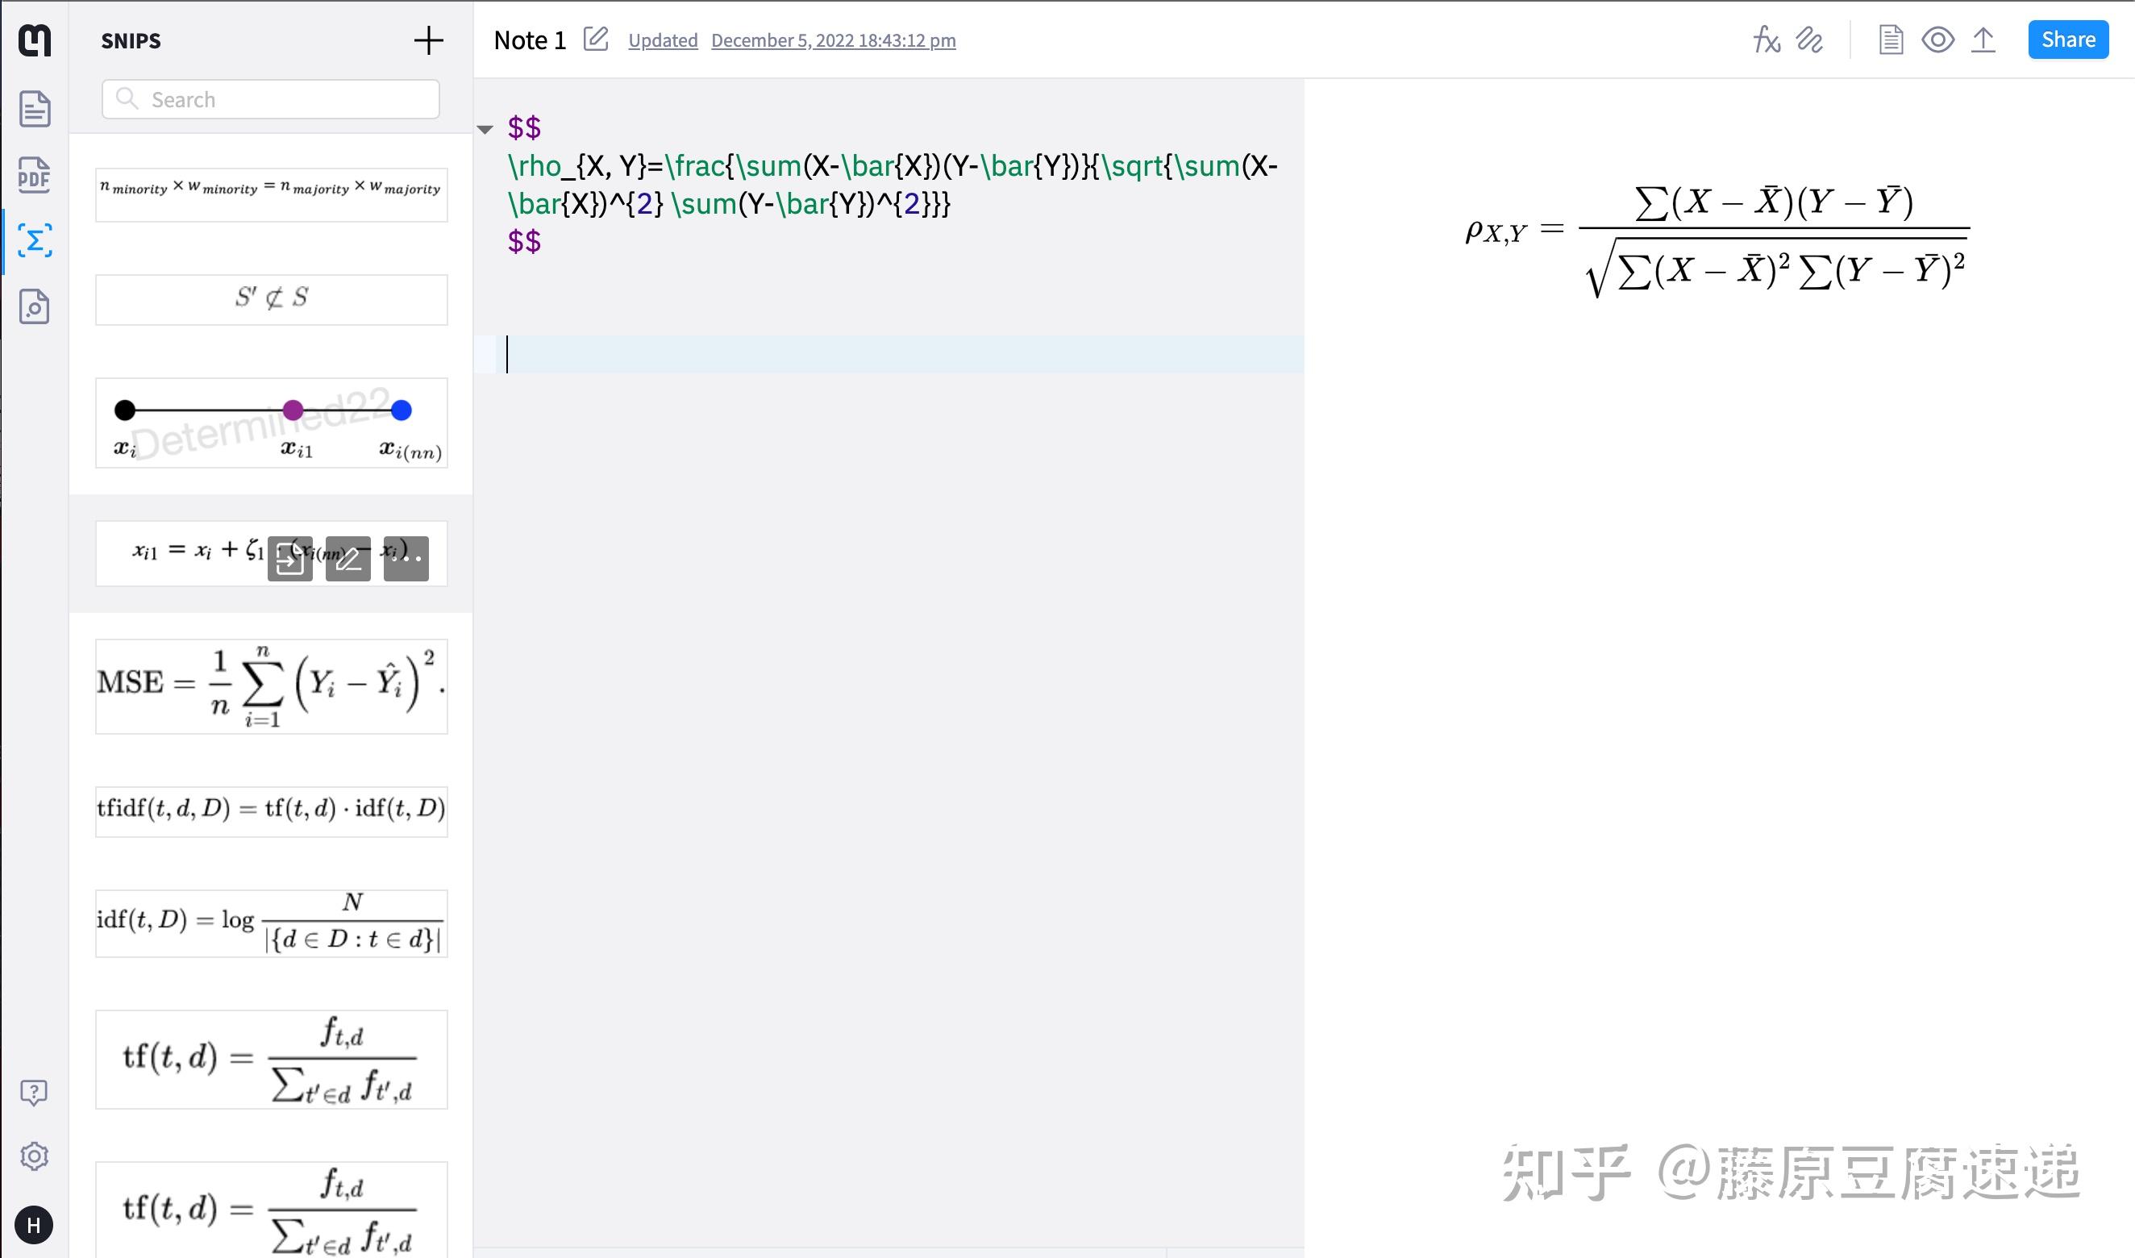Toggle the preview eye icon
2135x1258 pixels.
click(x=1937, y=40)
